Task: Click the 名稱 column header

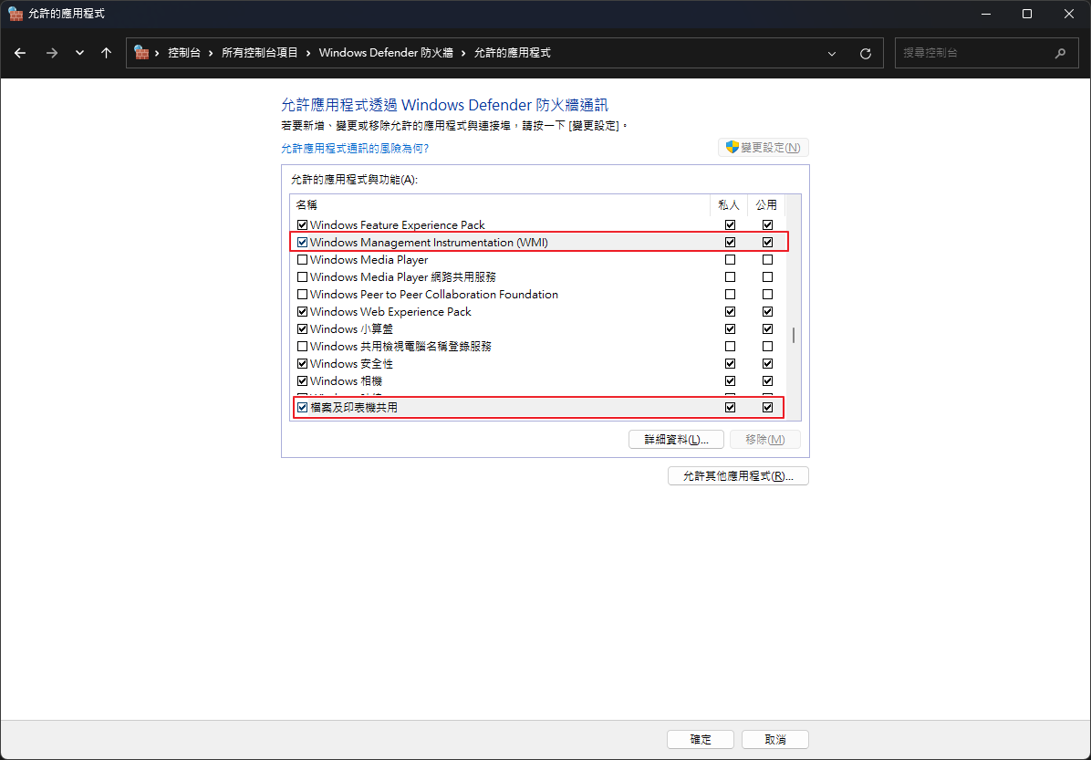Action: [500, 205]
